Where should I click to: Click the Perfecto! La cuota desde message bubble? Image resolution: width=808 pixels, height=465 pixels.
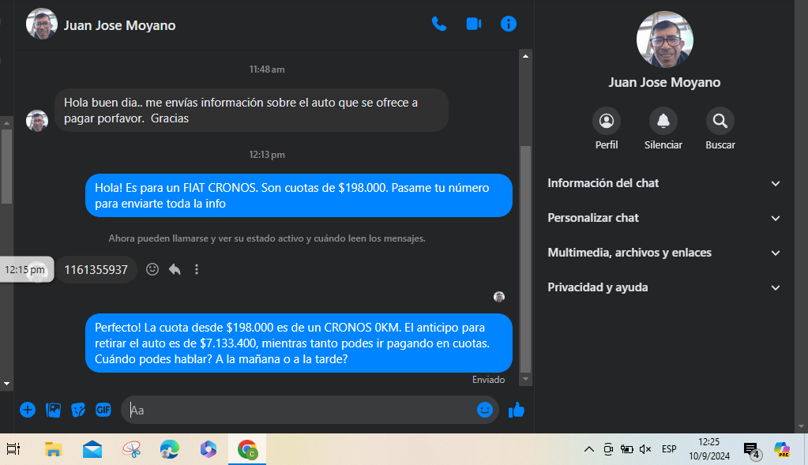[299, 343]
